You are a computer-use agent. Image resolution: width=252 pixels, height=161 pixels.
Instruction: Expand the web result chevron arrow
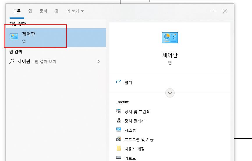click(99, 61)
